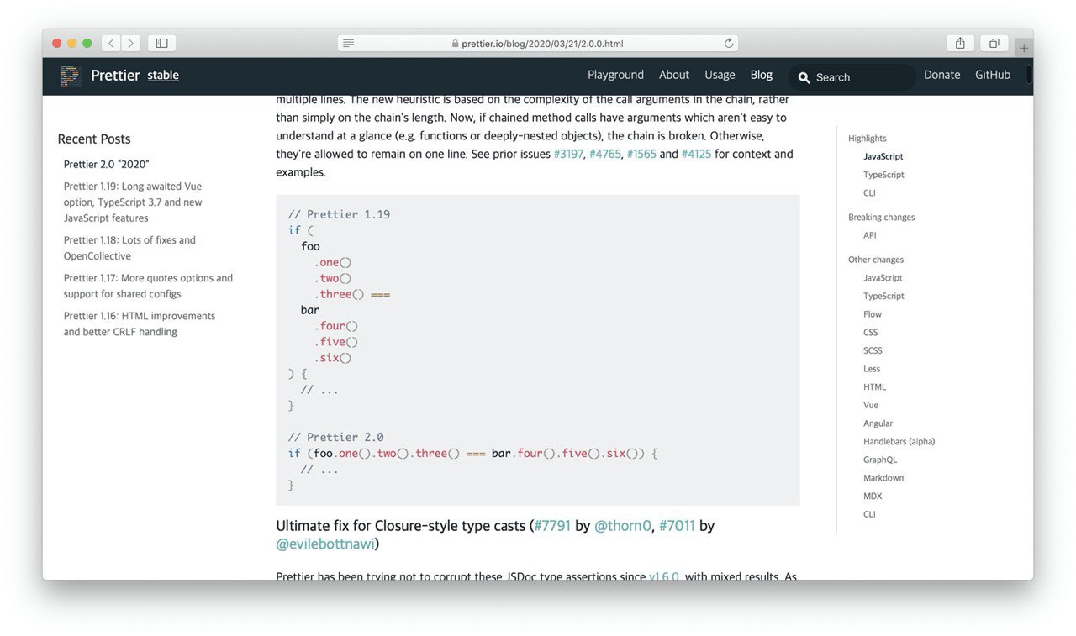1076x636 pixels.
Task: Click the Recent Posts heading
Action: pos(94,139)
